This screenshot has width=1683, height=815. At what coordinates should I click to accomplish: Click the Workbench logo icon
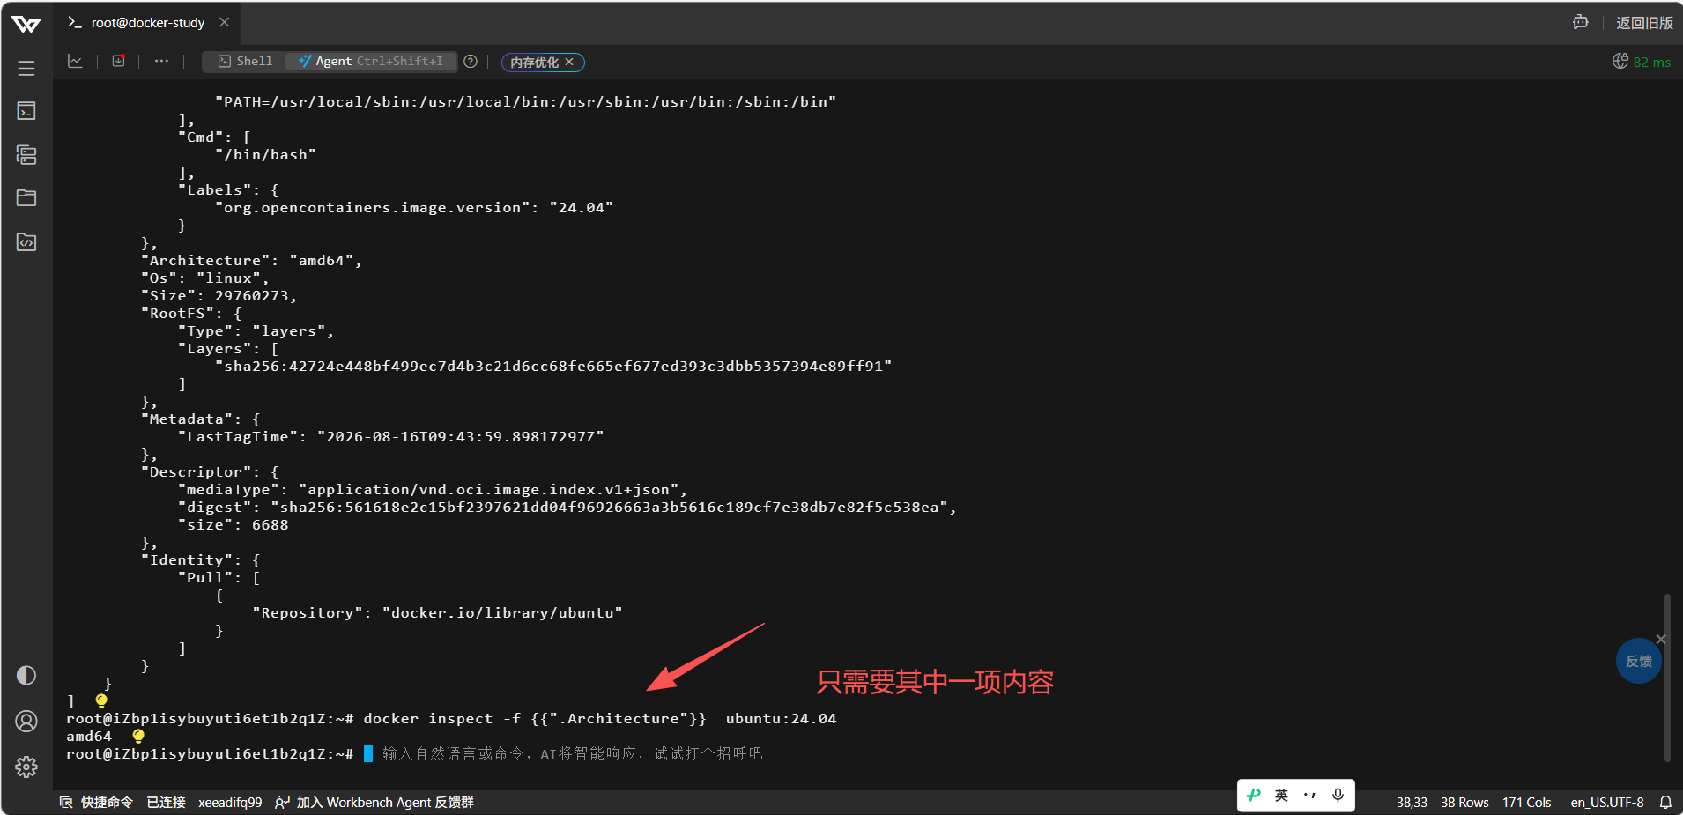pyautogui.click(x=26, y=24)
